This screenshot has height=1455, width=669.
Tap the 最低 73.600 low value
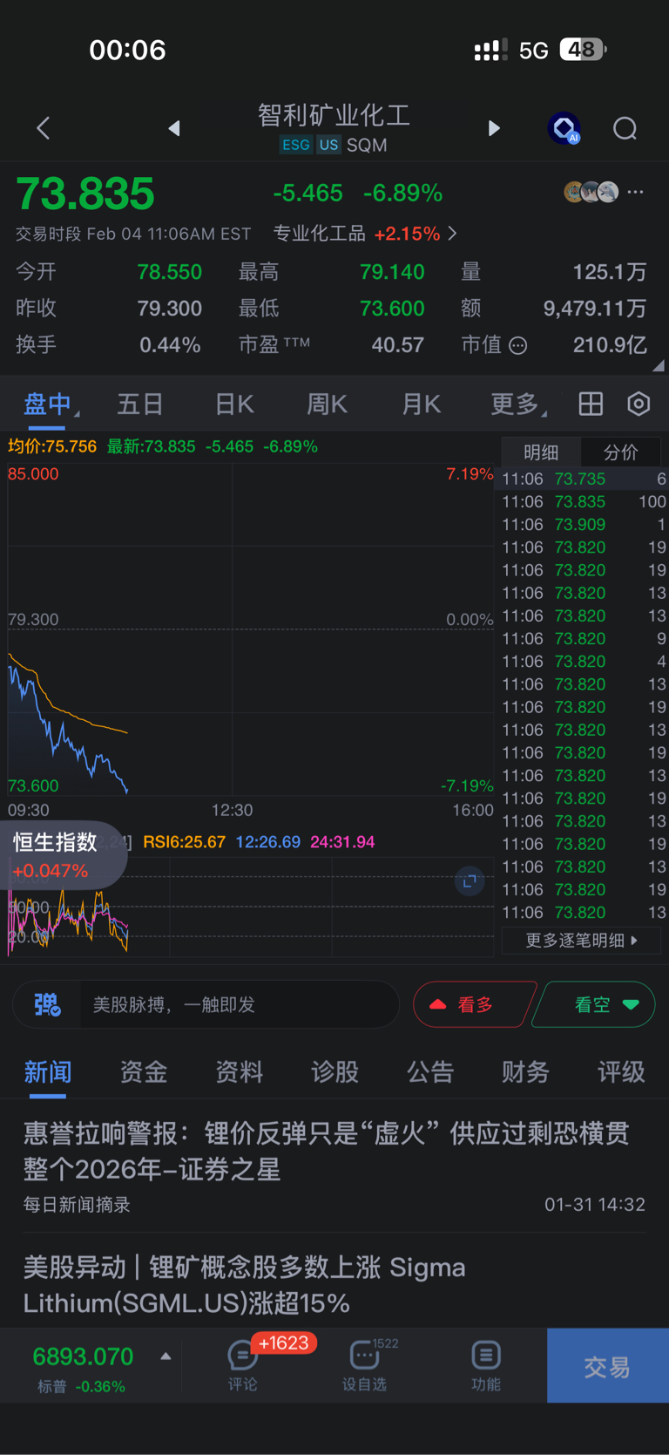pos(392,309)
